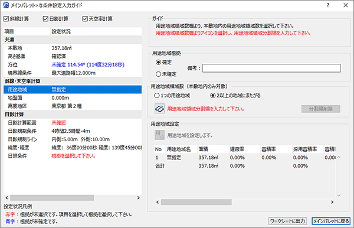This screenshot has height=228, width=354.
Task: Toggle the 日影計算 checkbox
Action: (45, 19)
